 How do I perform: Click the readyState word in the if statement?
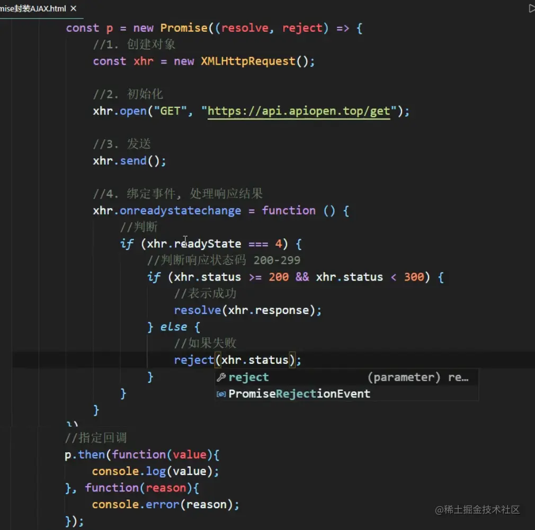click(208, 244)
